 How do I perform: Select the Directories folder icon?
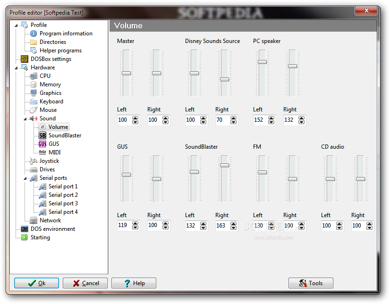34,42
